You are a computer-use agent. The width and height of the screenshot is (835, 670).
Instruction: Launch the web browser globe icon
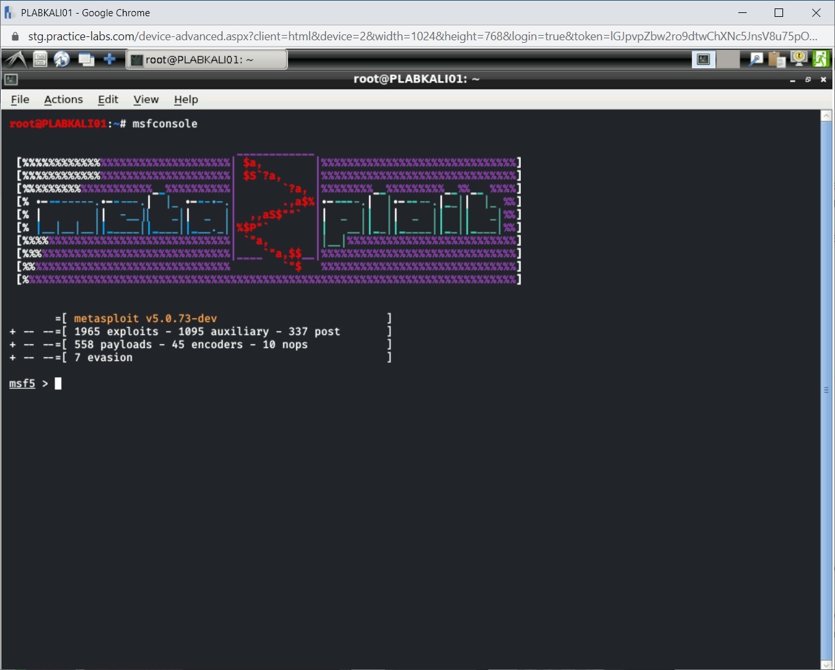(62, 60)
